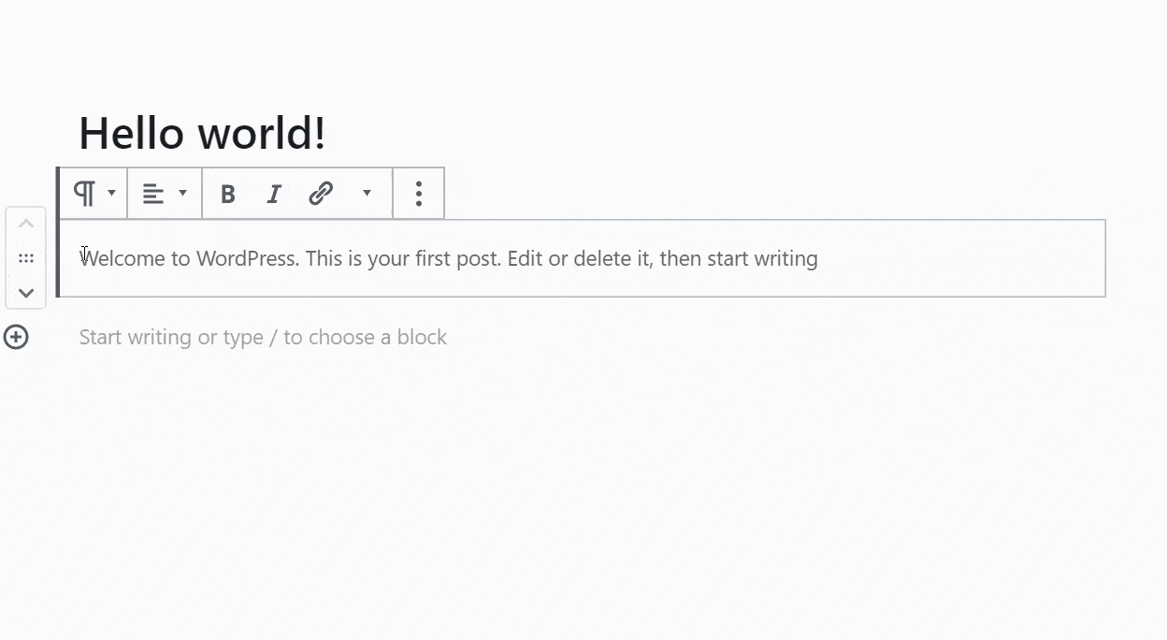This screenshot has width=1167, height=640.
Task: Toggle italic formatting
Action: pyautogui.click(x=274, y=194)
